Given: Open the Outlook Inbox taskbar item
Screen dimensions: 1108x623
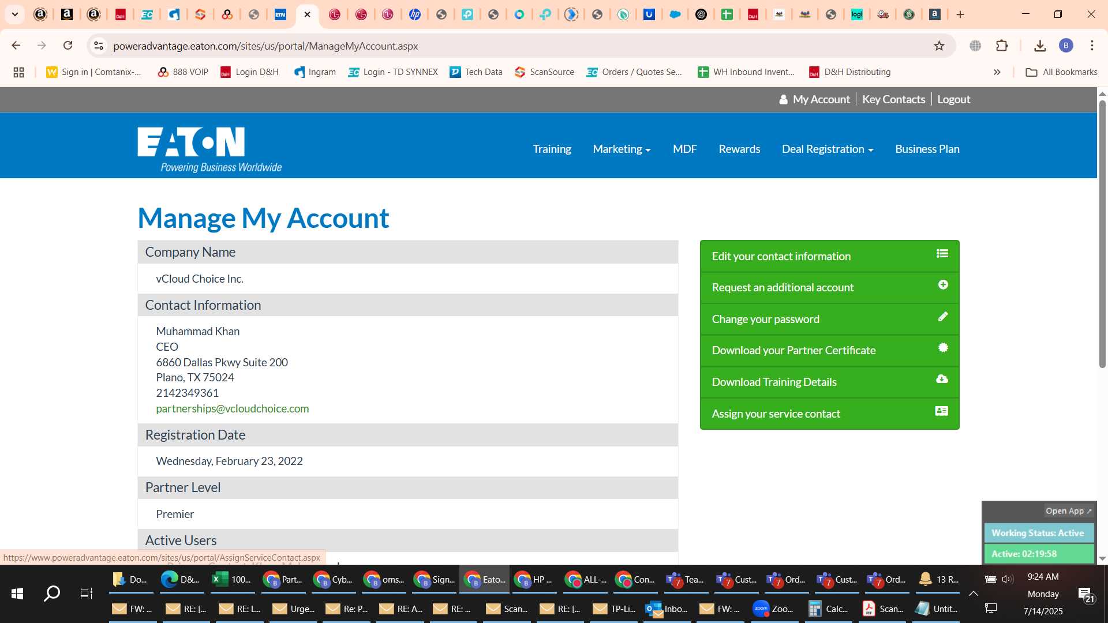Looking at the screenshot, I should pyautogui.click(x=667, y=609).
